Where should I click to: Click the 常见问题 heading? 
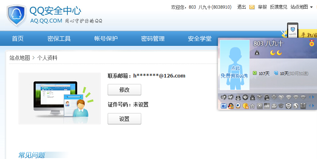(32, 155)
